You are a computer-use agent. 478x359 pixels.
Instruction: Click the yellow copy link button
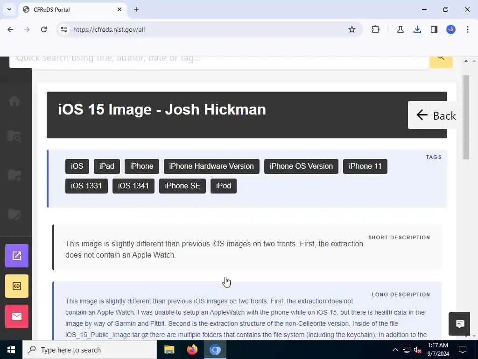coord(17,286)
